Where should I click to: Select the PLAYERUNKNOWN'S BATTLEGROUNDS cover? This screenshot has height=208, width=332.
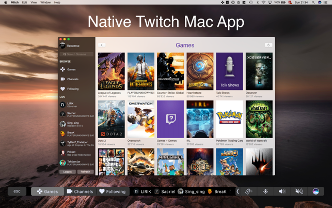141,71
